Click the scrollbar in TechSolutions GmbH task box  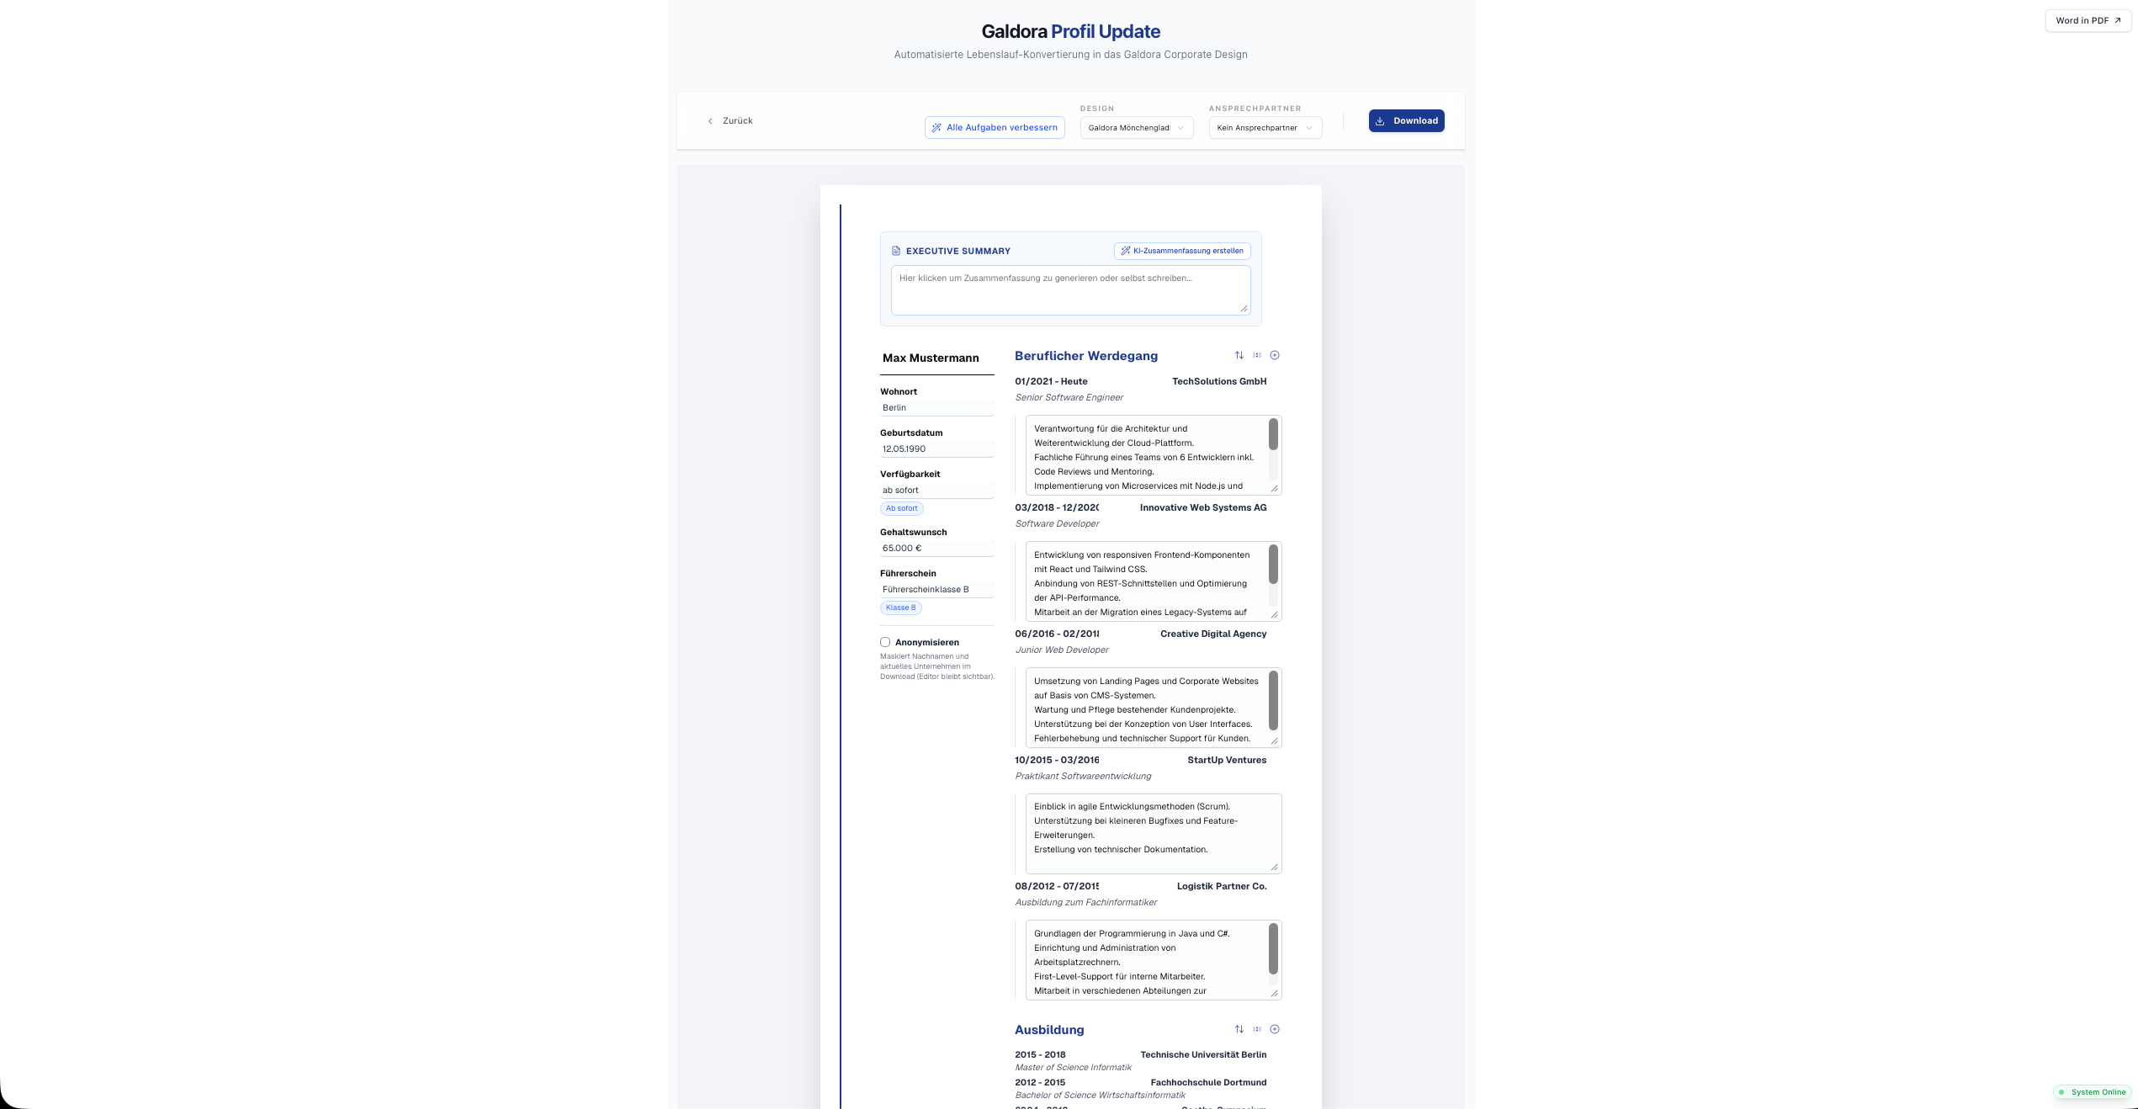(1273, 436)
